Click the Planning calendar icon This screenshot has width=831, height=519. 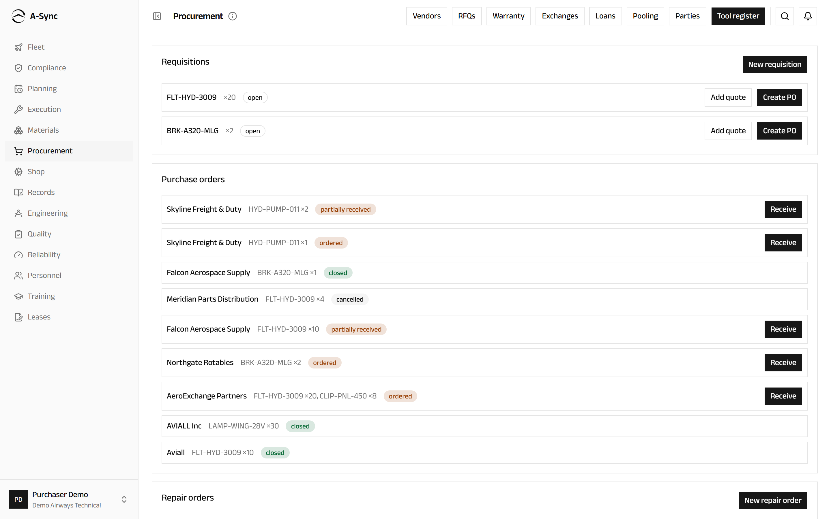(18, 89)
